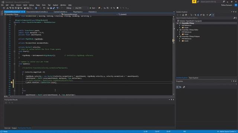Collapse the Assembly-CSharp-firstpass project node
Image resolution: width=238 pixels, height=133 pixels.
pos(178,37)
